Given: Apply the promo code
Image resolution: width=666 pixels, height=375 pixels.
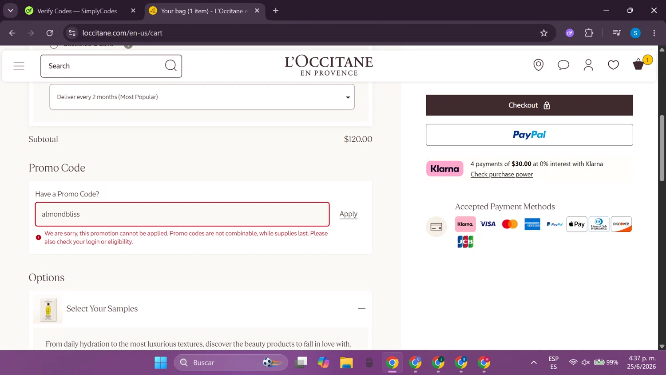Looking at the screenshot, I should tap(349, 214).
